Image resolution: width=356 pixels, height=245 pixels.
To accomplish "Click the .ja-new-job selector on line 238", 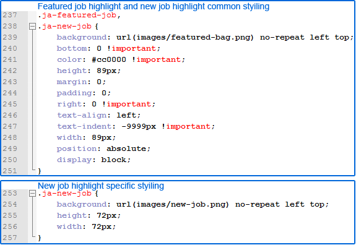I will point(64,27).
